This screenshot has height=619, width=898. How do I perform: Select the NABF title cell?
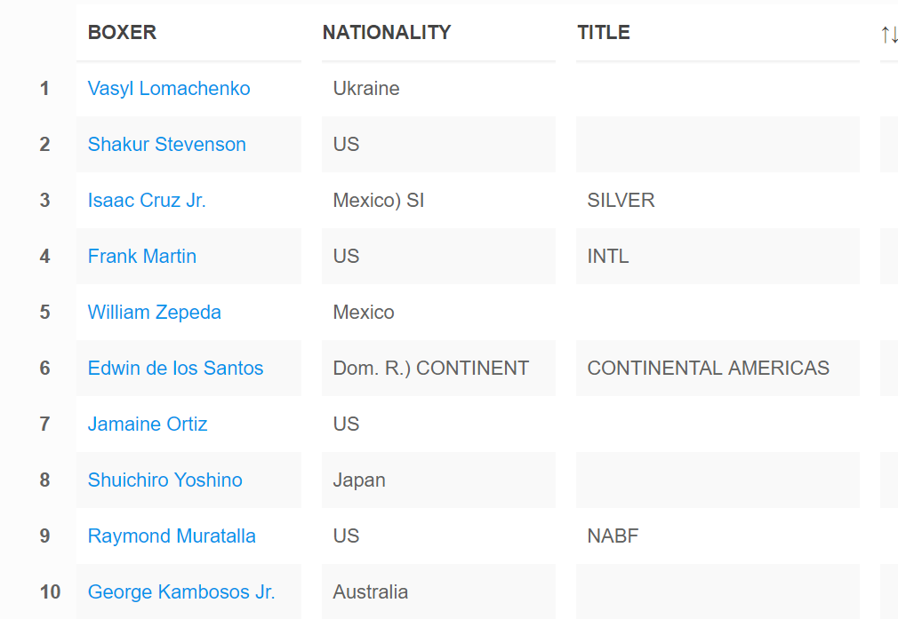[718, 536]
